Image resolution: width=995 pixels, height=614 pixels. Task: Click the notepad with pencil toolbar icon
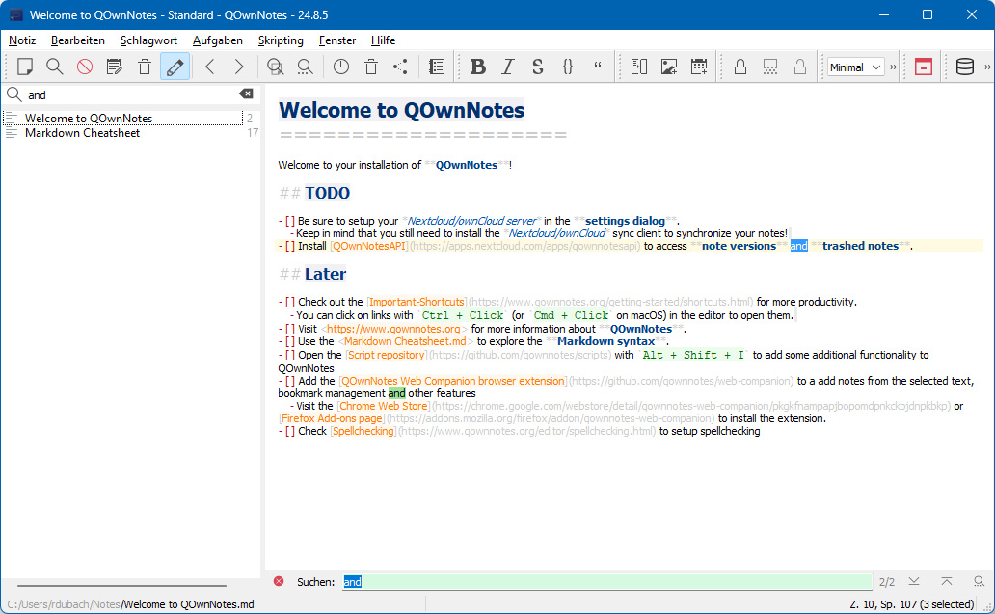[x=114, y=67]
